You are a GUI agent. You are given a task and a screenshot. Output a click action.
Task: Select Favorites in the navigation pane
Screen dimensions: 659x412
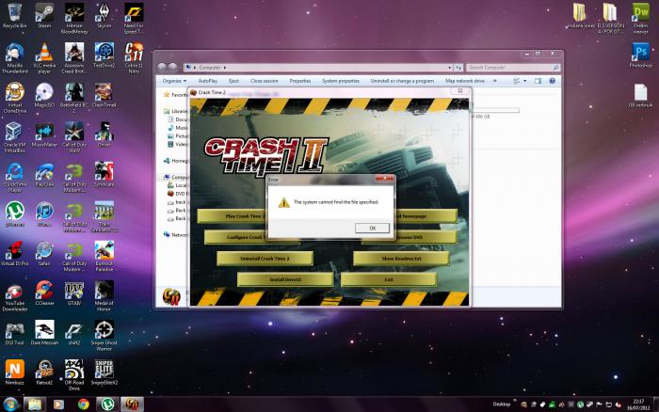(x=176, y=94)
